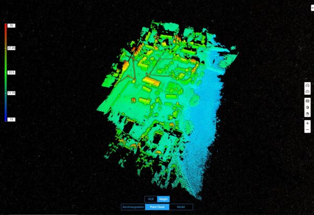Switch point cloud coloring to RGB
The width and height of the screenshot is (314, 215).
[x=151, y=199]
